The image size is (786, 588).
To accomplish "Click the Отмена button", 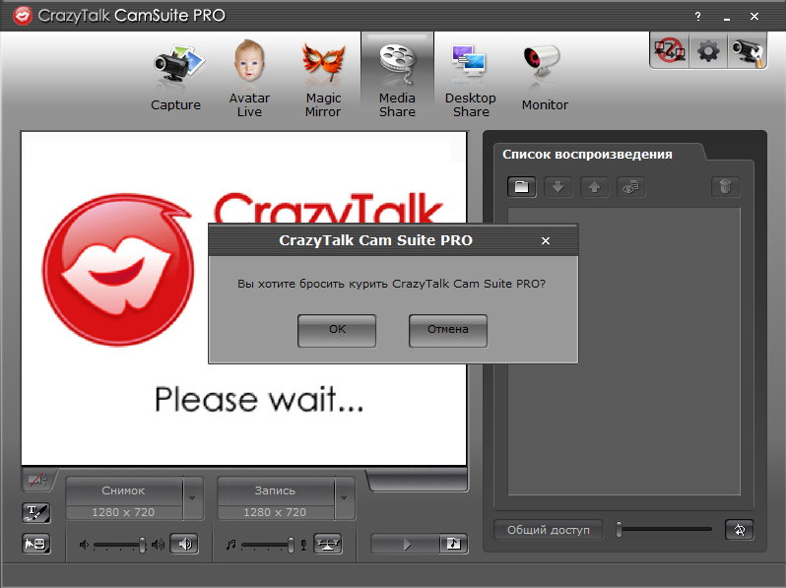I will pyautogui.click(x=447, y=330).
